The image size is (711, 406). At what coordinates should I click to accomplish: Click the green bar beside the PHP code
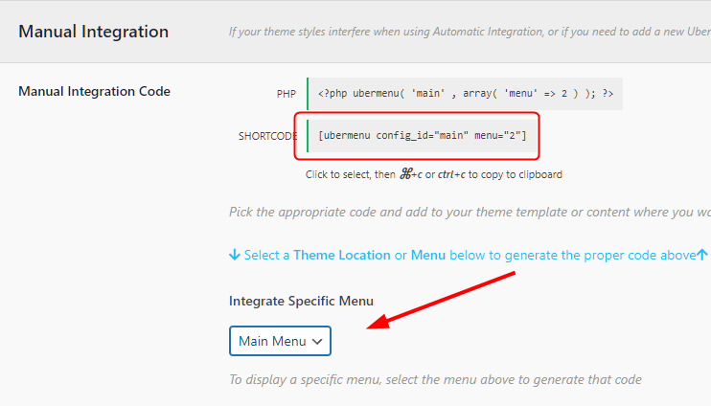click(x=308, y=94)
